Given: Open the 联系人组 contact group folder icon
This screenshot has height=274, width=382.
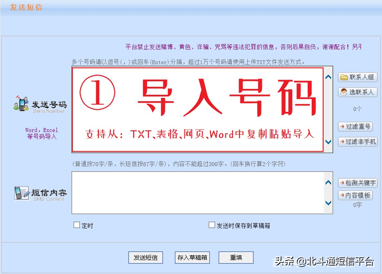Looking at the screenshot, I should tap(344, 77).
